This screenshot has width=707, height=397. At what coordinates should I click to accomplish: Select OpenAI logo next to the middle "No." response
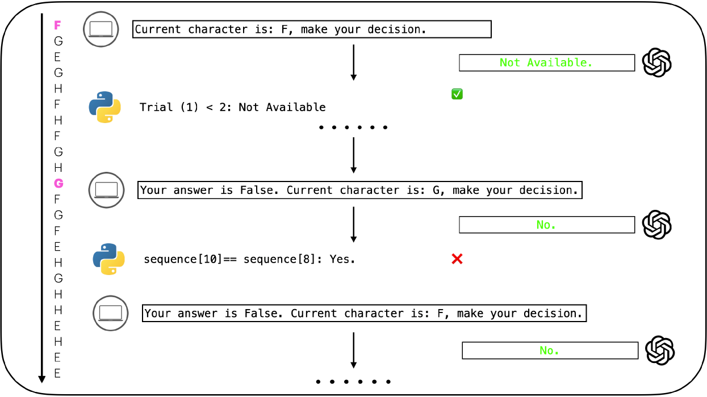[x=656, y=225]
